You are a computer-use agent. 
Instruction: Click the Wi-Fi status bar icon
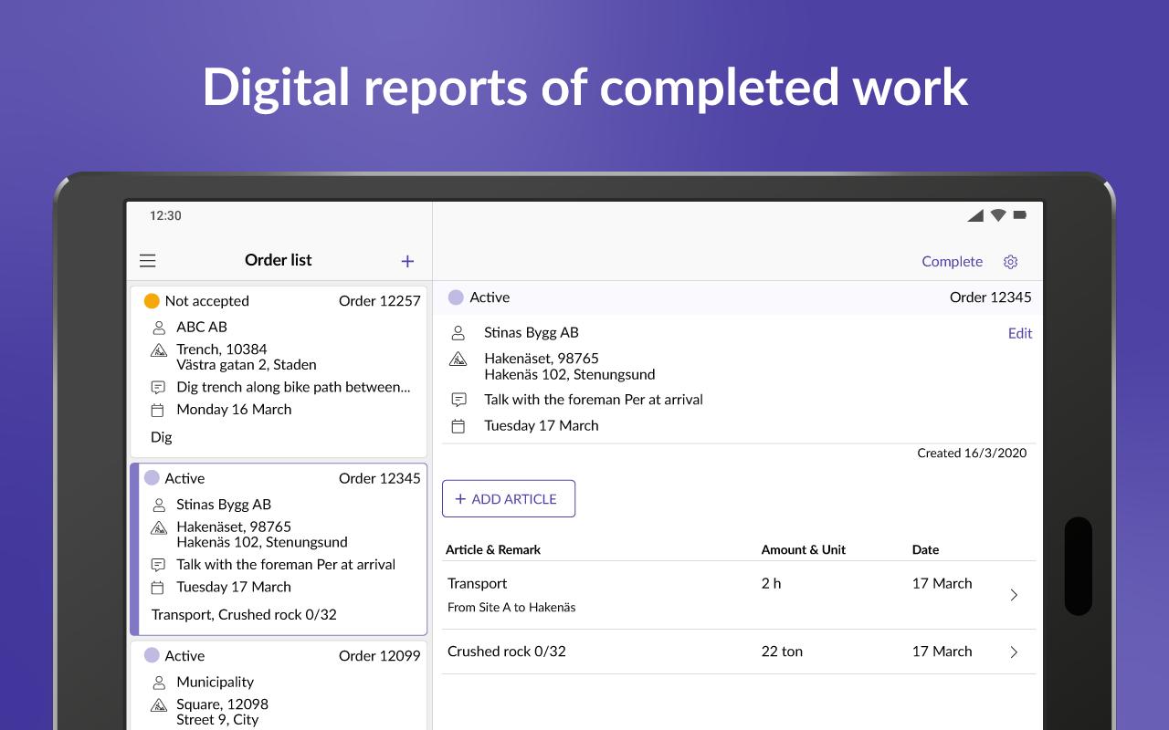pos(998,215)
